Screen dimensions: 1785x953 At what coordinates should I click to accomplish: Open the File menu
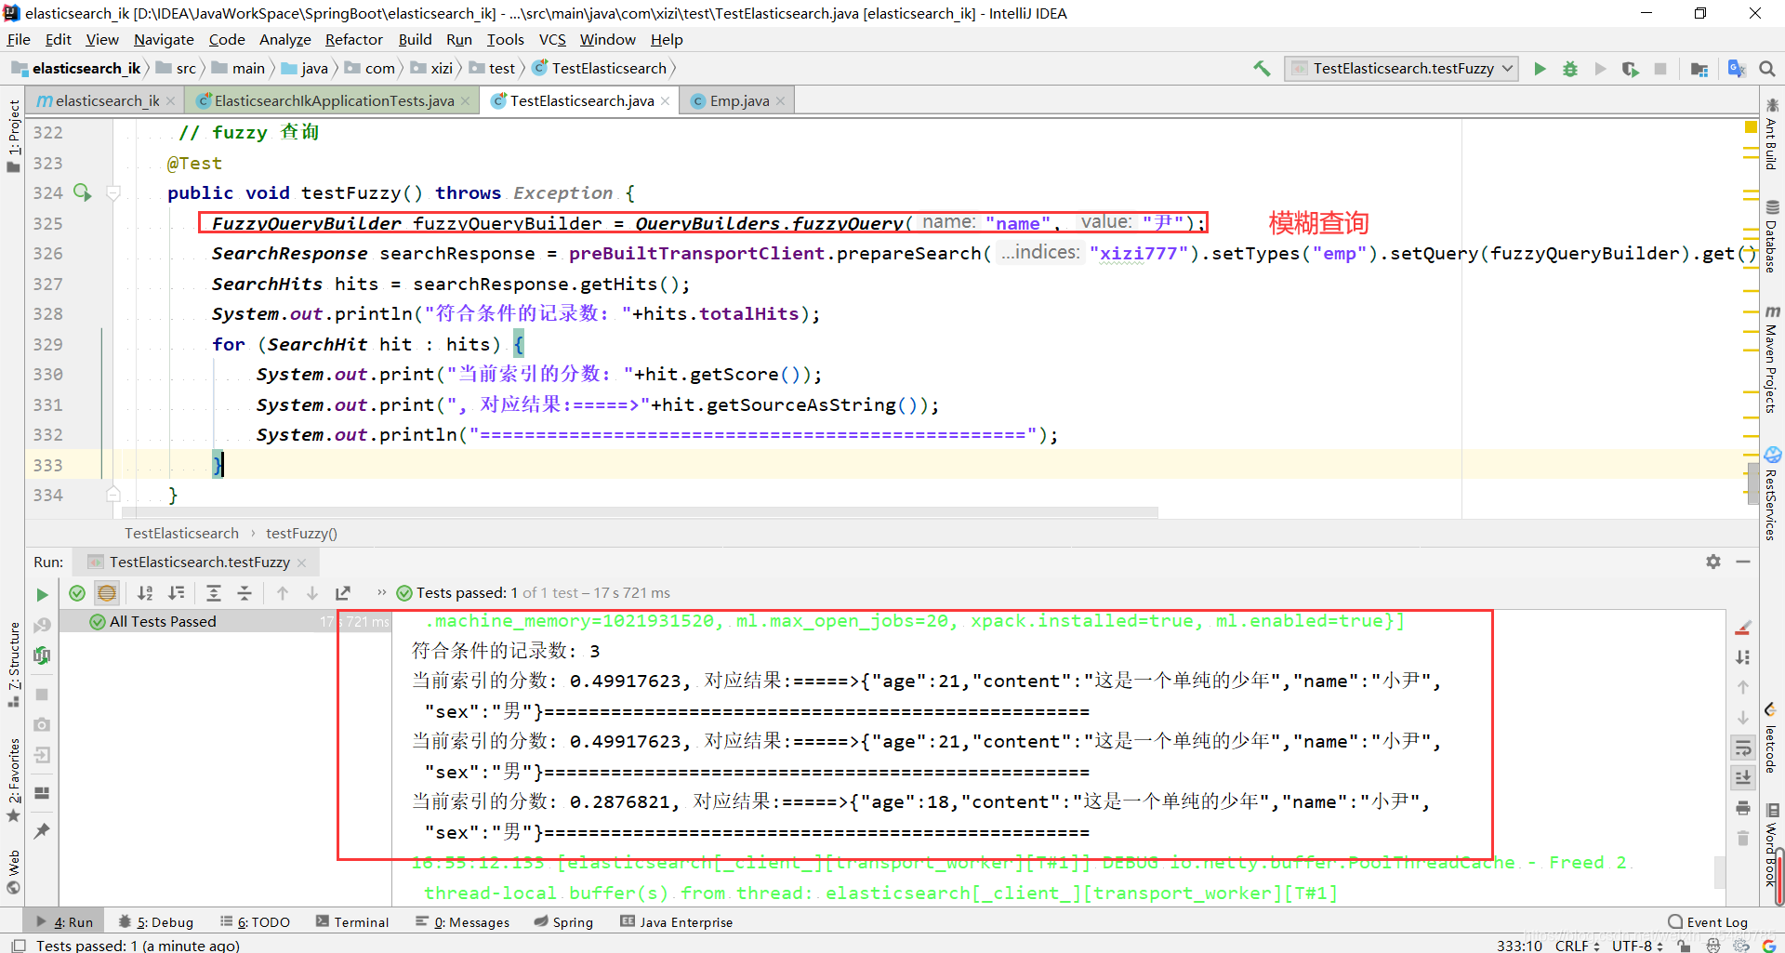point(19,39)
